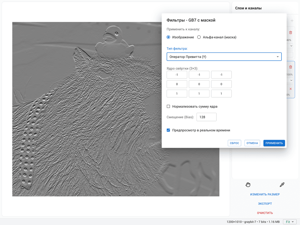
Task: Click the Отмена button
Action: [252, 143]
